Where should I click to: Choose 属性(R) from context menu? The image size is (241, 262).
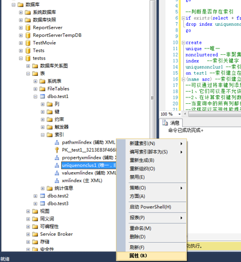[152, 256]
